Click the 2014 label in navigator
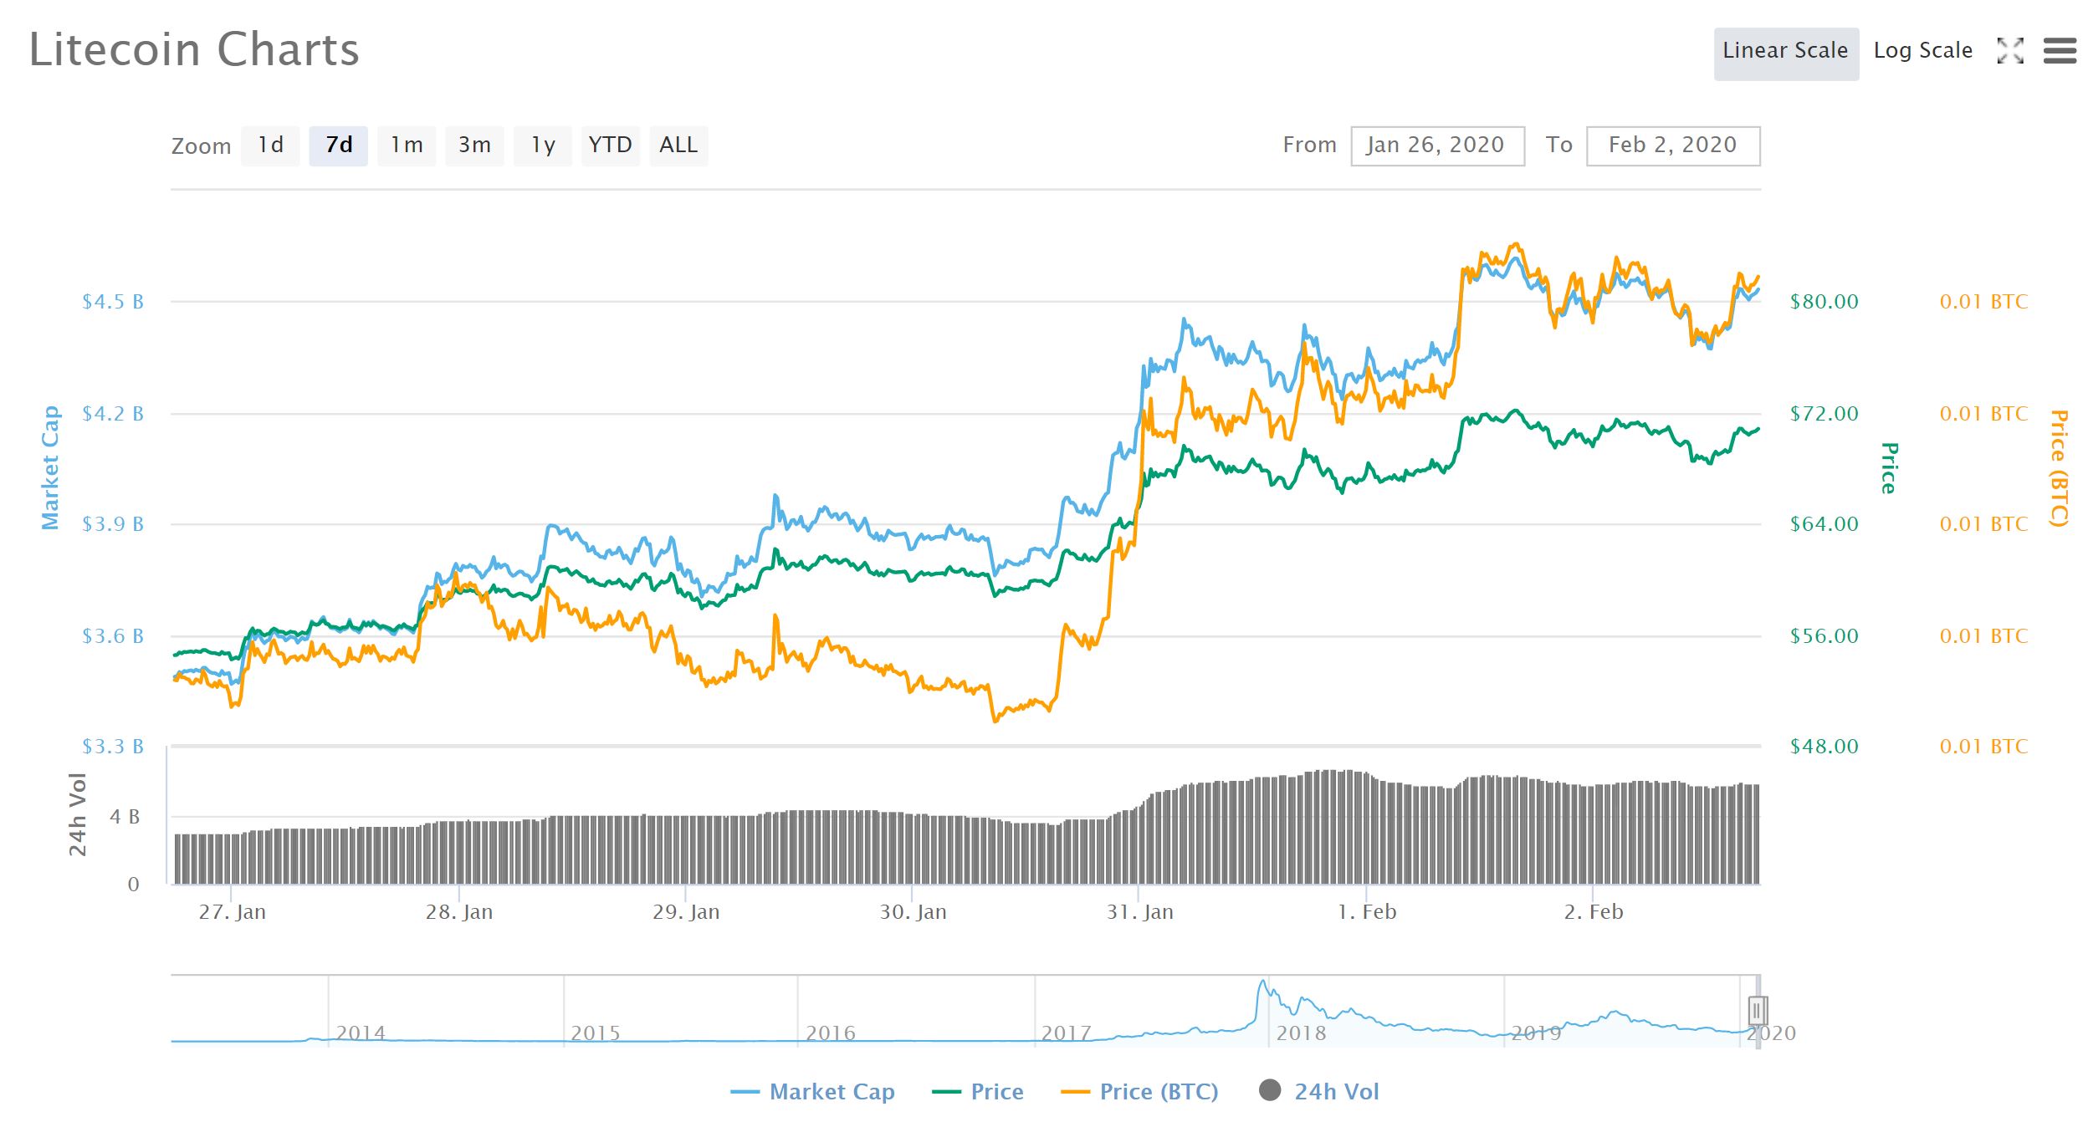Image resolution: width=2083 pixels, height=1122 pixels. tap(361, 1033)
